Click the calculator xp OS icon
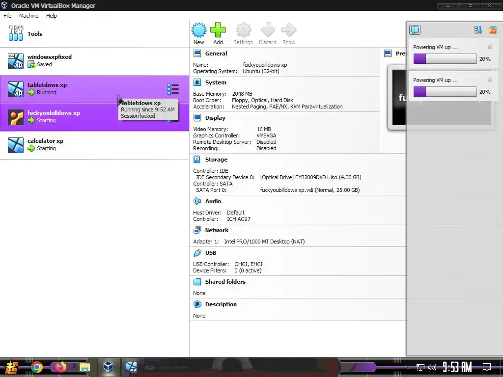503x377 pixels. (x=16, y=145)
